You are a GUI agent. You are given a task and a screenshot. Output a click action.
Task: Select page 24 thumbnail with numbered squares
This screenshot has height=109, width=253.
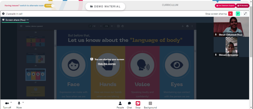35,41
